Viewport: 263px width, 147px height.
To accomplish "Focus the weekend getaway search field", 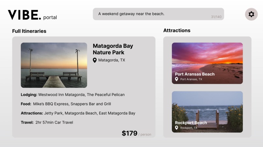I will [x=158, y=14].
